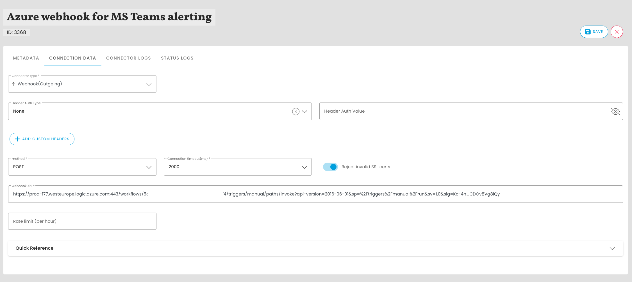Image resolution: width=632 pixels, height=282 pixels.
Task: Click the plus icon for custom headers
Action: [17, 139]
